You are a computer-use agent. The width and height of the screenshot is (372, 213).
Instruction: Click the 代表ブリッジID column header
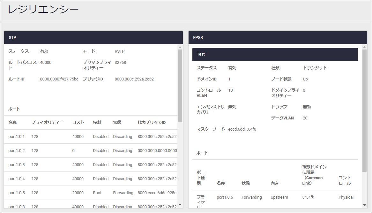pos(152,123)
